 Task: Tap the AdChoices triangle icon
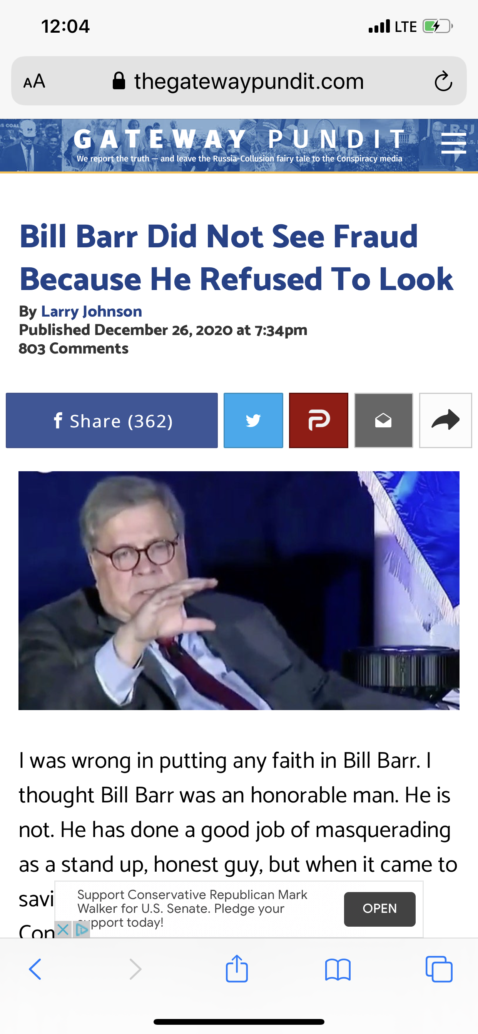(82, 929)
